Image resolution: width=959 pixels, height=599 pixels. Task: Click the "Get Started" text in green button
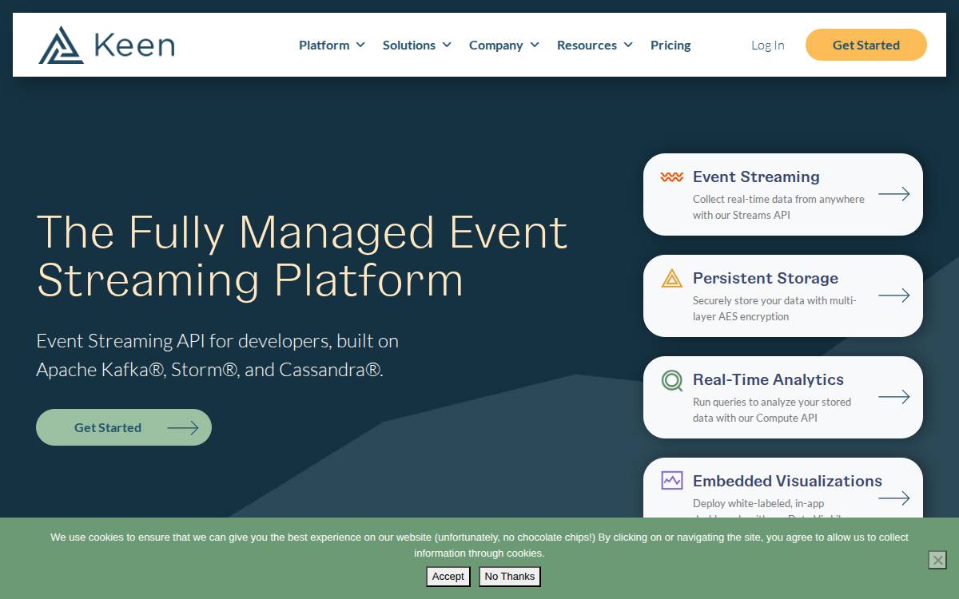click(108, 428)
